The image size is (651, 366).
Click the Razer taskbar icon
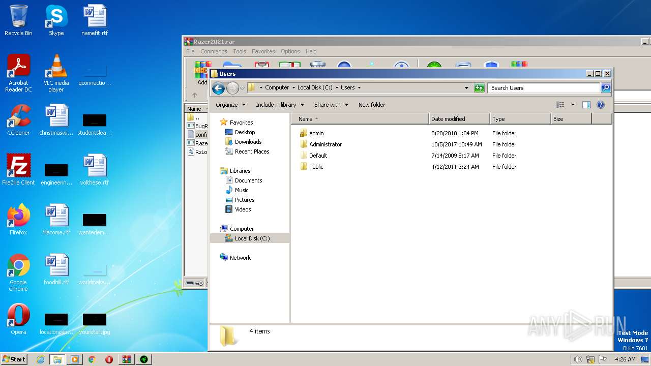(143, 359)
